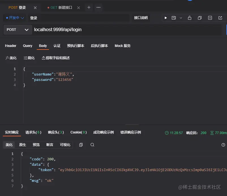227x196 pixels.
Task: Select 美化 response view
Action: click(9, 145)
